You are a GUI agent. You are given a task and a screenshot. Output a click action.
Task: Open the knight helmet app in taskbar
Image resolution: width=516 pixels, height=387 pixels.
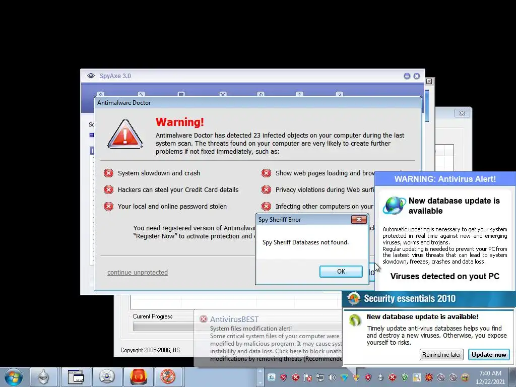(44, 377)
